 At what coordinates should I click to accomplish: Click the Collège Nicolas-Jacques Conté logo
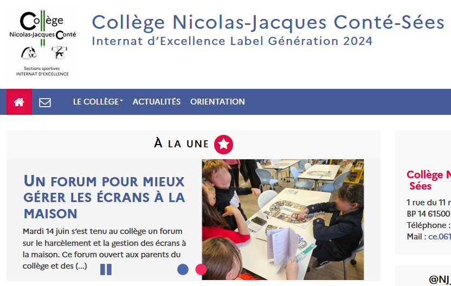(x=43, y=43)
